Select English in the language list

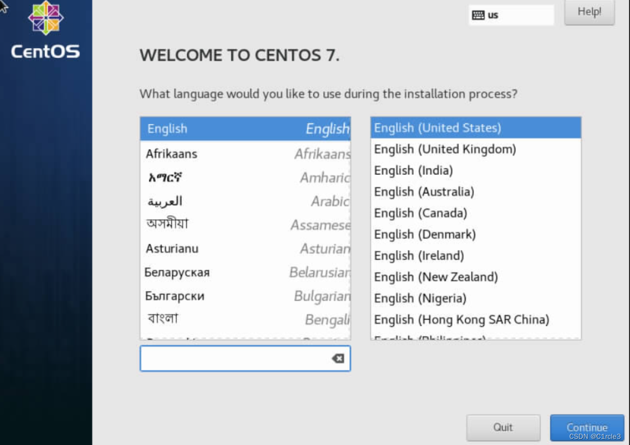pos(245,129)
